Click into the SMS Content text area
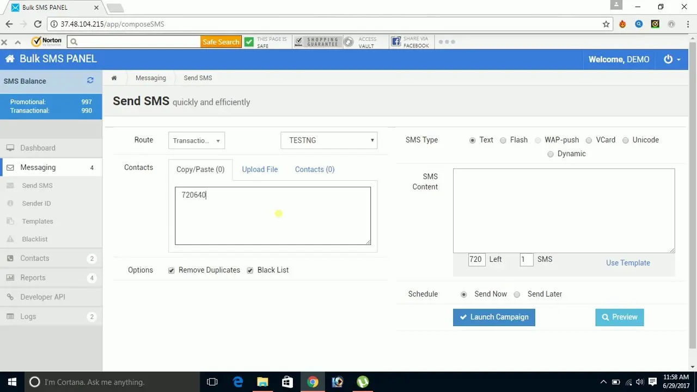697x392 pixels. (x=564, y=211)
